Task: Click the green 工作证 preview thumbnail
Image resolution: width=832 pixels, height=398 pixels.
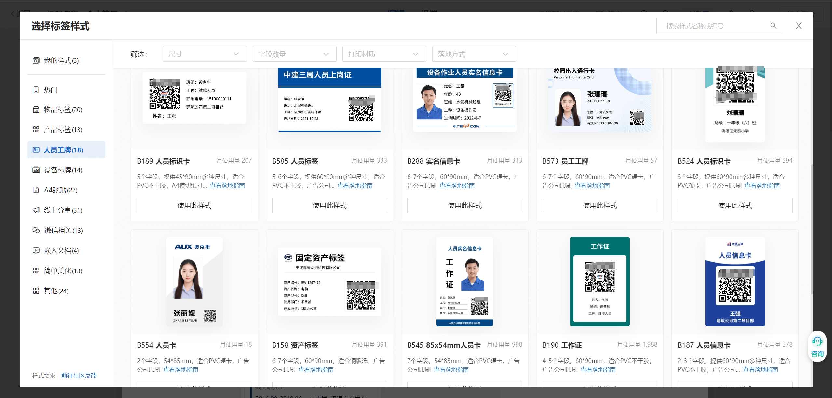Action: coord(600,282)
